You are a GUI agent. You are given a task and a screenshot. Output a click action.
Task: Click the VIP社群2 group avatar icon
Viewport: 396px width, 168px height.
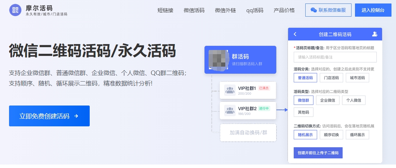point(230,110)
